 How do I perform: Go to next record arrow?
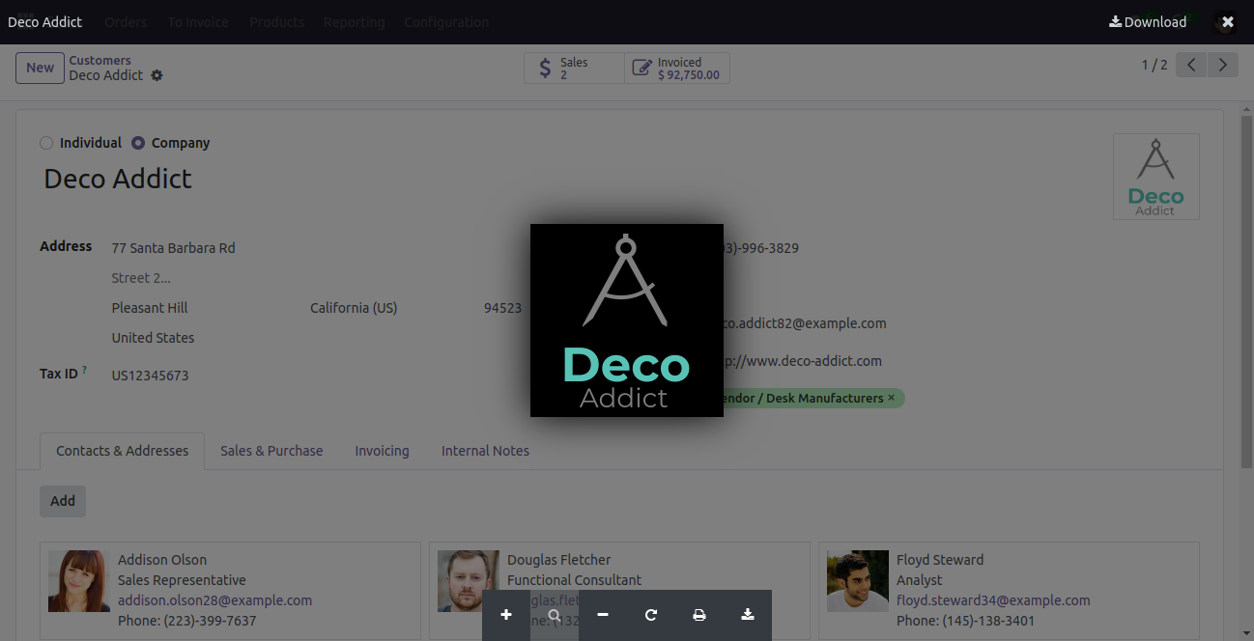pos(1223,66)
